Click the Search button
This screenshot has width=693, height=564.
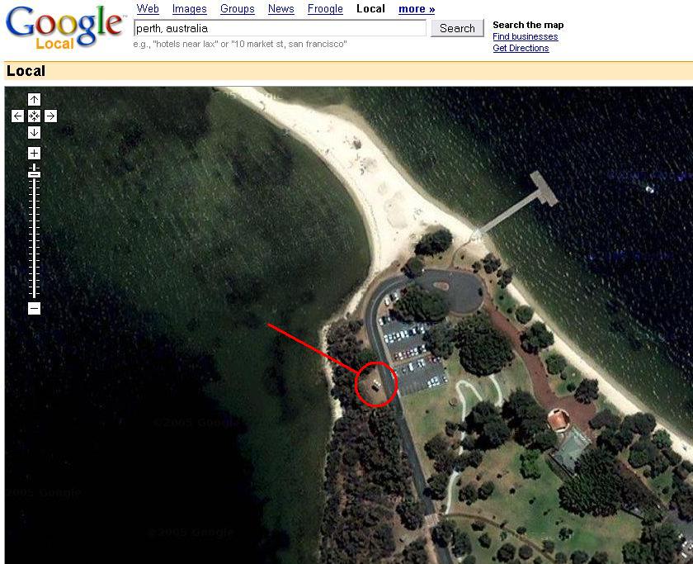click(x=457, y=28)
